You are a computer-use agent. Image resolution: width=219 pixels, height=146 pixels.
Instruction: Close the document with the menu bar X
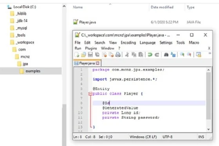click(x=209, y=48)
